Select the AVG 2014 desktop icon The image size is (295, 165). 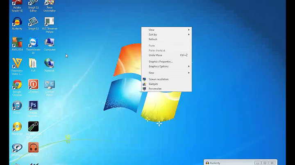point(17,44)
